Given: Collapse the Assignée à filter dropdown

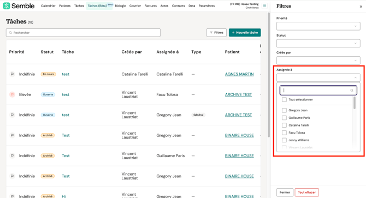Looking at the screenshot, I should (x=318, y=77).
